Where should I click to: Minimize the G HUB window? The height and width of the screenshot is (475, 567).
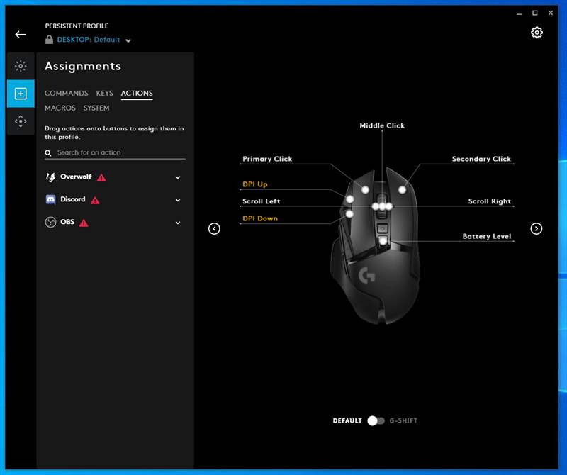pos(520,13)
